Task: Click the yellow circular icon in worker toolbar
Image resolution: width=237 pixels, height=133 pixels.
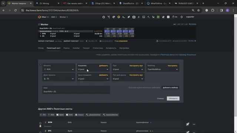Action: point(118,17)
